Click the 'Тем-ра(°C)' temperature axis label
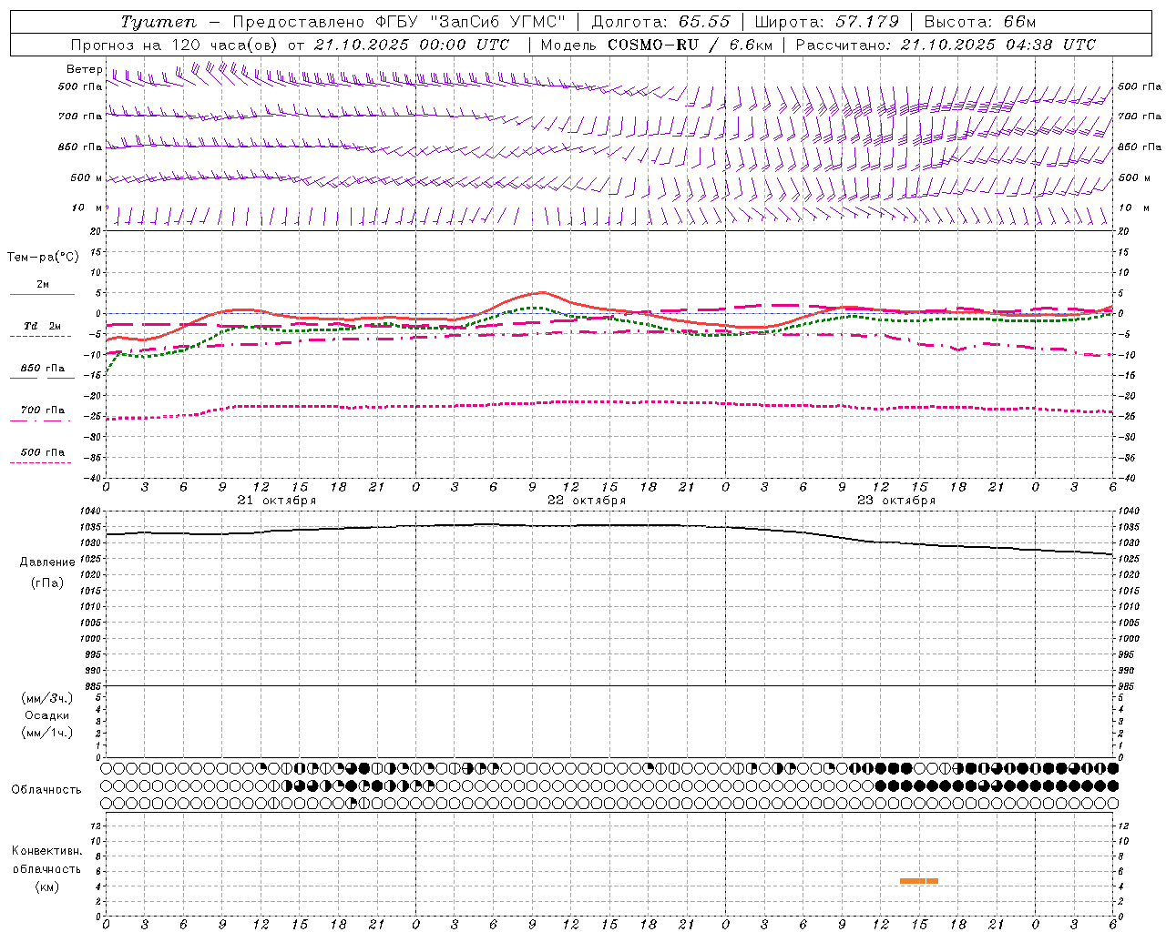Screen dimensions: 1166x932 point(43,257)
